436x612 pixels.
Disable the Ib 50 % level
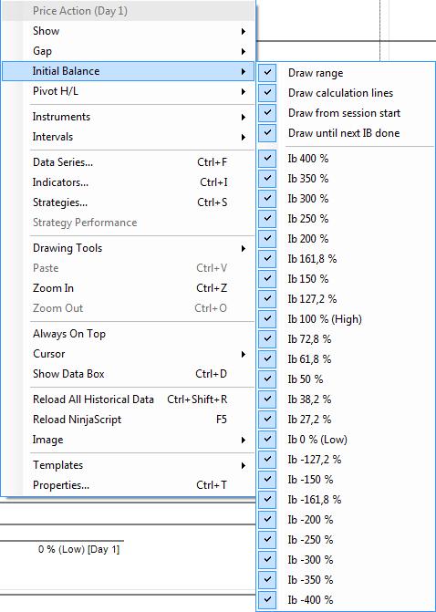tap(346, 379)
